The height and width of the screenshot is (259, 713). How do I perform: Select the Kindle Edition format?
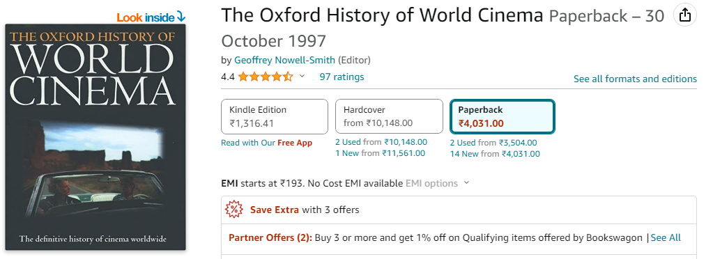[274, 116]
